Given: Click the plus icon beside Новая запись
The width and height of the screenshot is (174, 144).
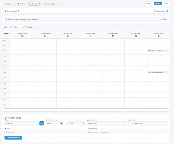Looking at the screenshot, I should (6, 118).
